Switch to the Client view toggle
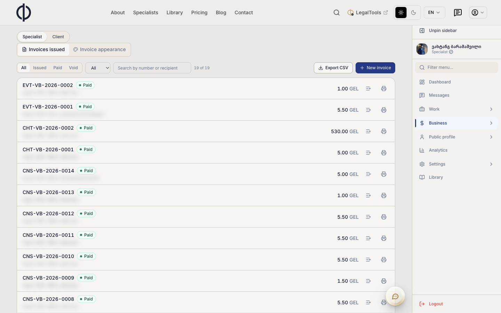This screenshot has width=501, height=313. click(x=58, y=37)
